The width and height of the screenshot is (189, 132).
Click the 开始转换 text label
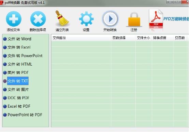pyautogui.click(x=110, y=30)
